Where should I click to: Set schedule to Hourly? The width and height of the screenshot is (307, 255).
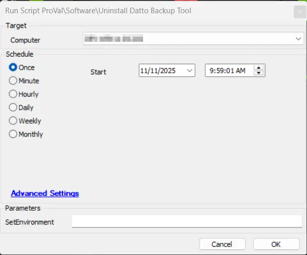(13, 94)
